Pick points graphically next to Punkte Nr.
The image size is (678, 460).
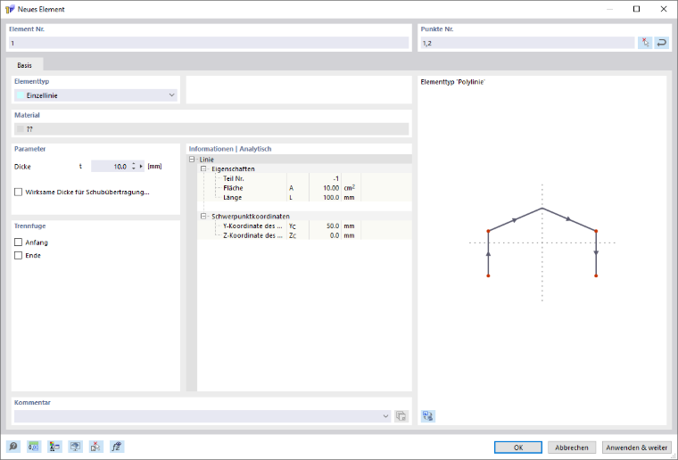click(x=645, y=42)
